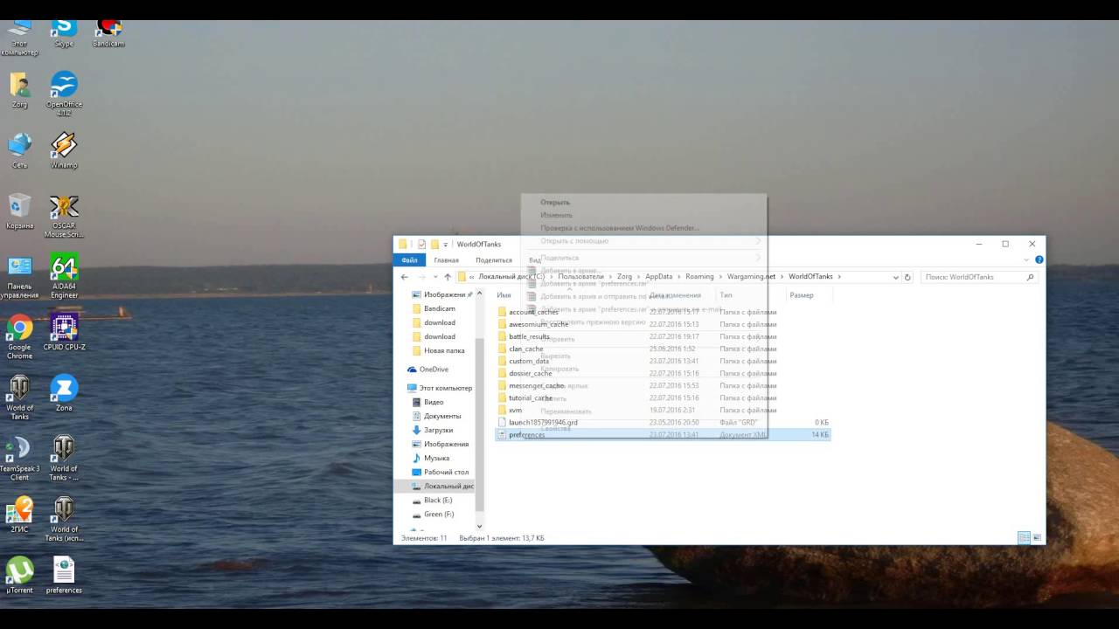Image resolution: width=1119 pixels, height=629 pixels.
Task: Refresh the WorldOfTanks folder view
Action: coord(907,277)
